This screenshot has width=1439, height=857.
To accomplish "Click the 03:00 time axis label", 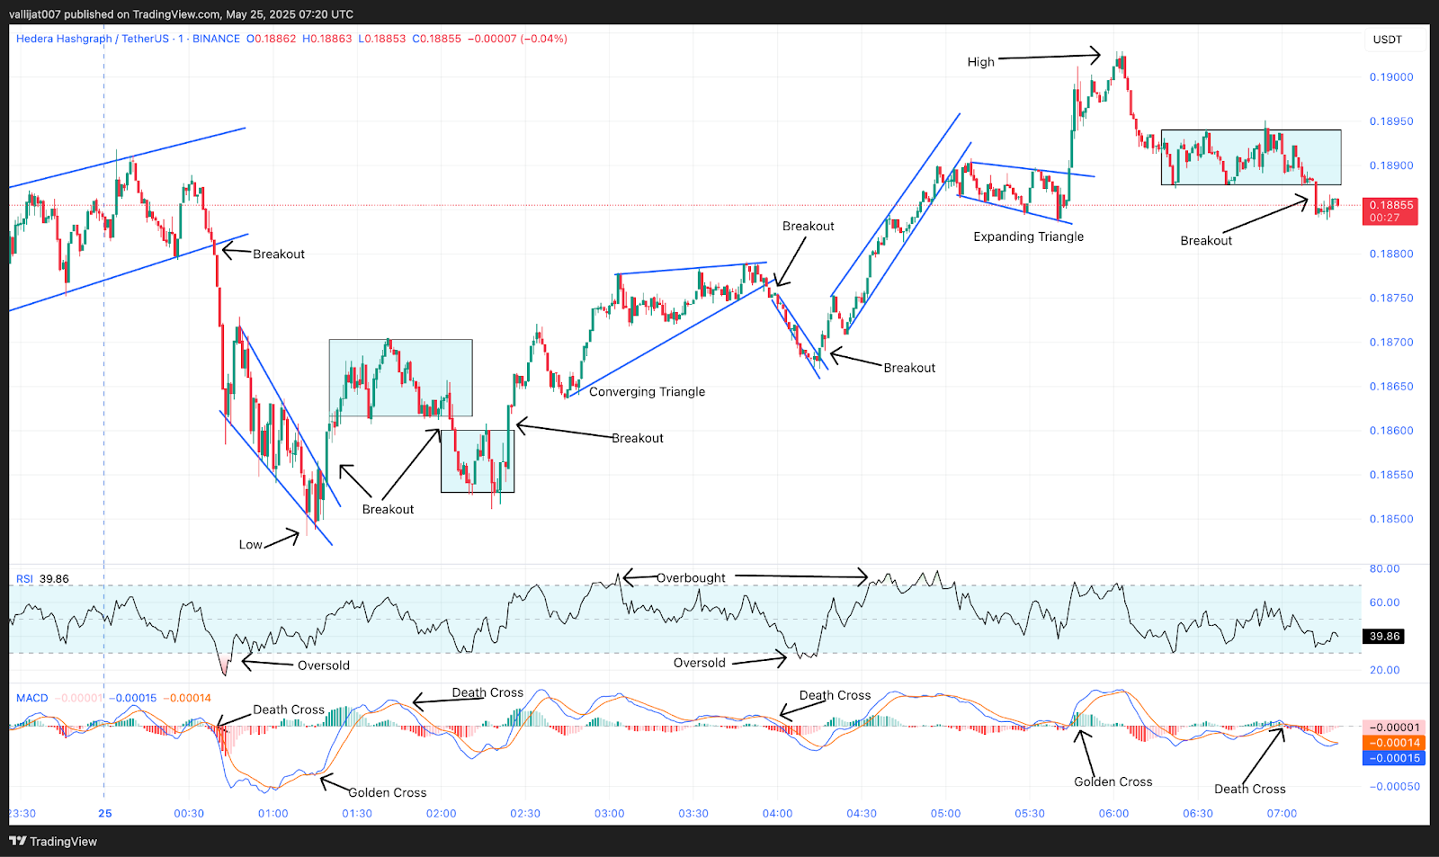I will pos(610,813).
